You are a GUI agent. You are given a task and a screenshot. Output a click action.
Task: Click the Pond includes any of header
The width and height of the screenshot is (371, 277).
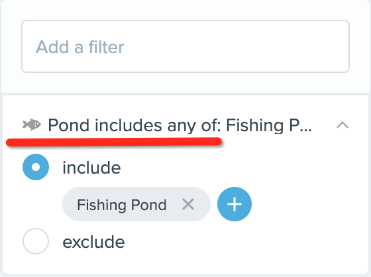(x=180, y=125)
